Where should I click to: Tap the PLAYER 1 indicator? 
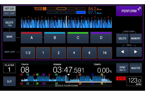click(x=9, y=68)
